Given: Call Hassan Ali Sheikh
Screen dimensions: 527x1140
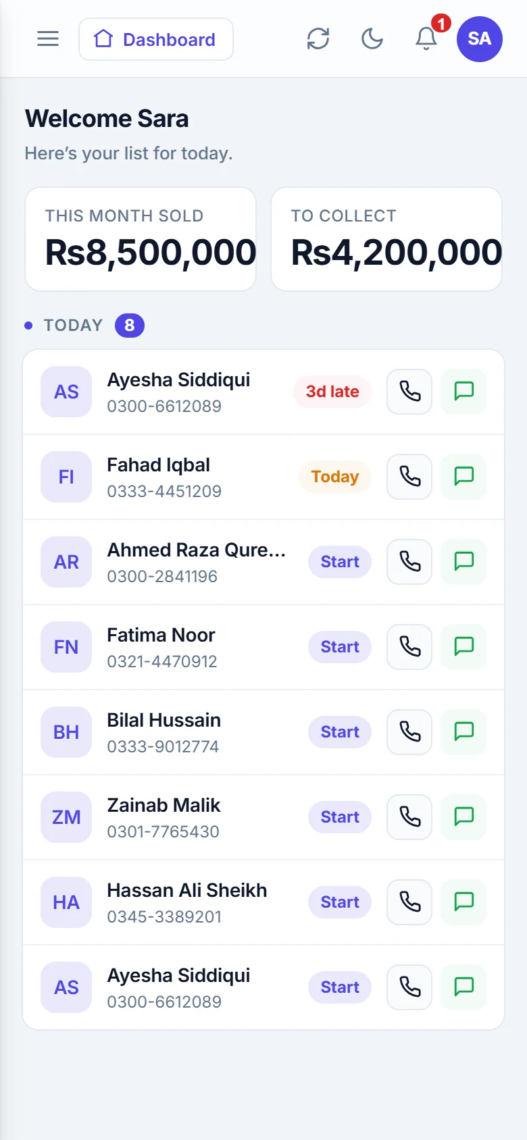Looking at the screenshot, I should point(409,902).
